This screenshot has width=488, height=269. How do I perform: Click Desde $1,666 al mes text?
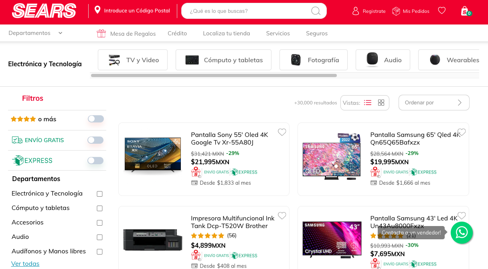(405, 183)
